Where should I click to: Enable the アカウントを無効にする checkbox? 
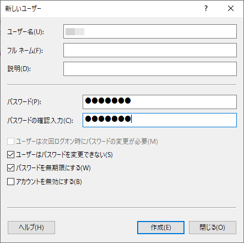10,182
